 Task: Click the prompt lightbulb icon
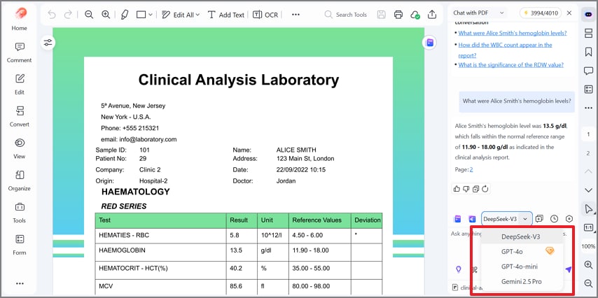tap(459, 269)
